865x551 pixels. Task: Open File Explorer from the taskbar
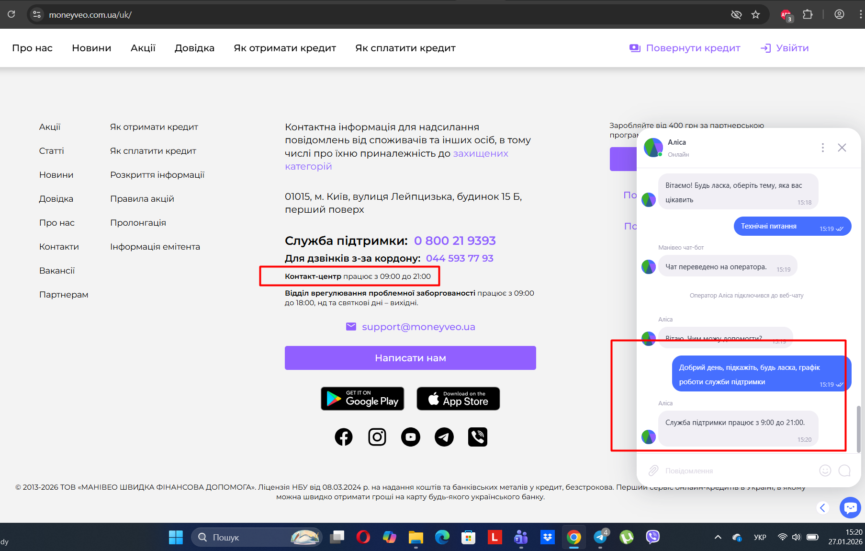(416, 537)
